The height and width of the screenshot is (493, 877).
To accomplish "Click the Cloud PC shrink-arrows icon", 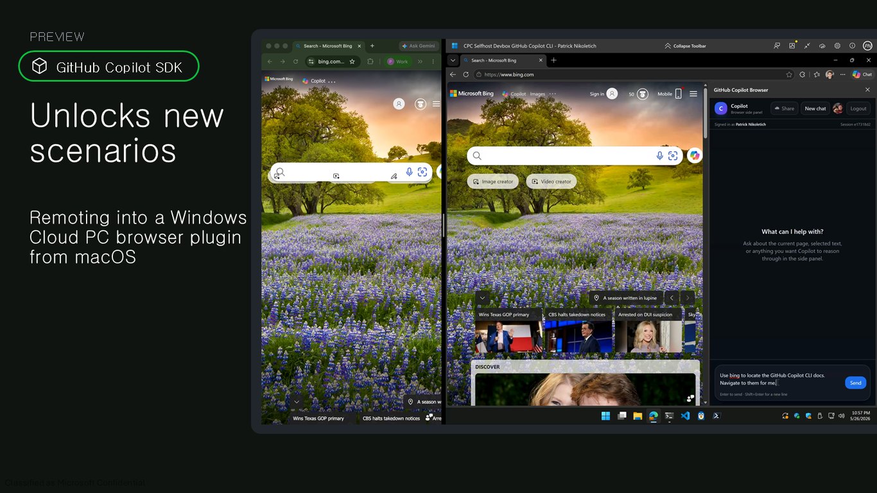I will (x=807, y=46).
